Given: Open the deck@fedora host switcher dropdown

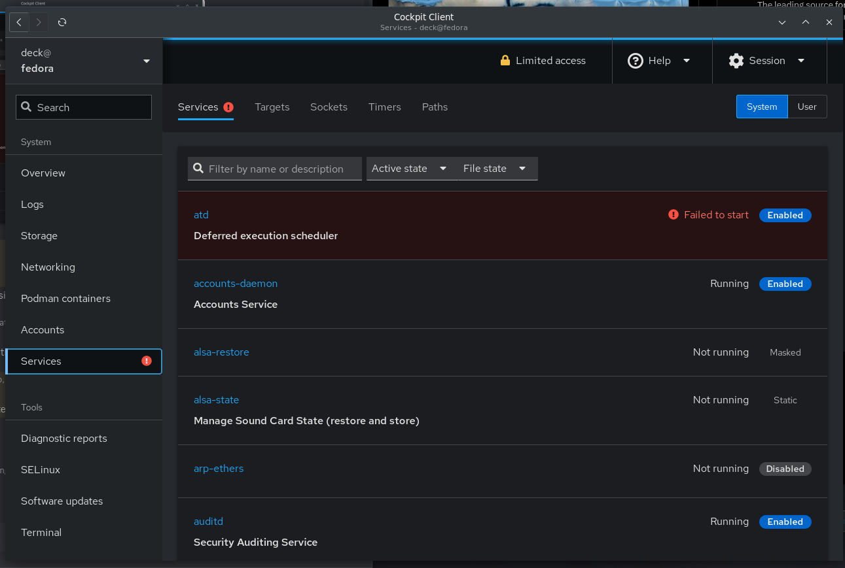Looking at the screenshot, I should tap(84, 61).
